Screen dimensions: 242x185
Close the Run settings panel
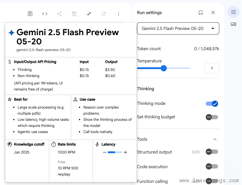pos(213,13)
